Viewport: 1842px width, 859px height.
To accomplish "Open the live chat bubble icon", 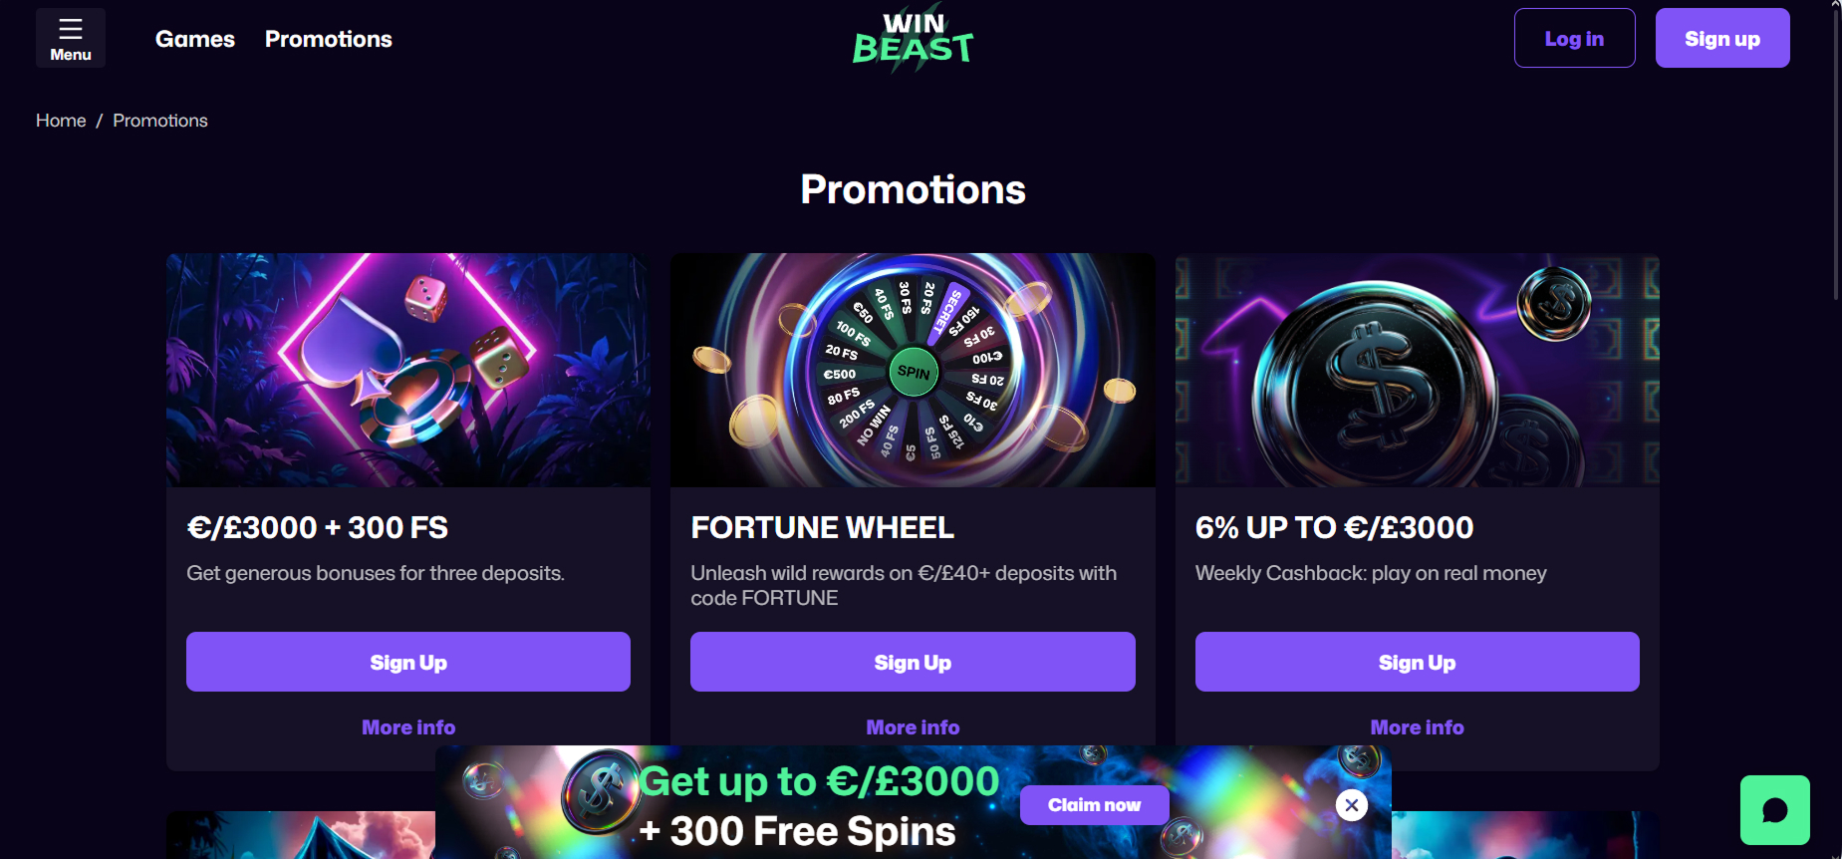I will 1774,810.
